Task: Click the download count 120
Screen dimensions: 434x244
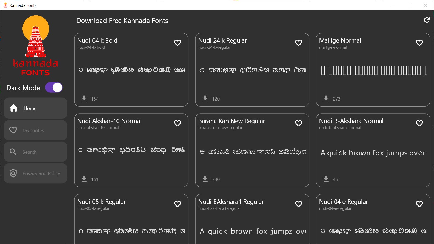Action: pyautogui.click(x=216, y=99)
